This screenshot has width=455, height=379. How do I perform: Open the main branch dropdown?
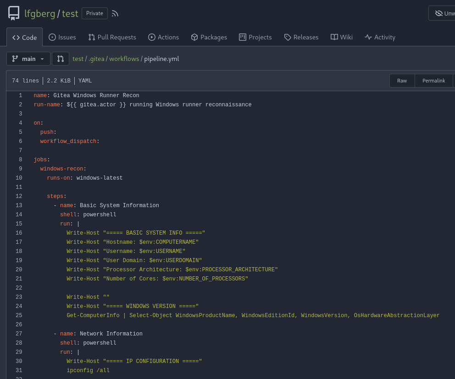point(28,59)
